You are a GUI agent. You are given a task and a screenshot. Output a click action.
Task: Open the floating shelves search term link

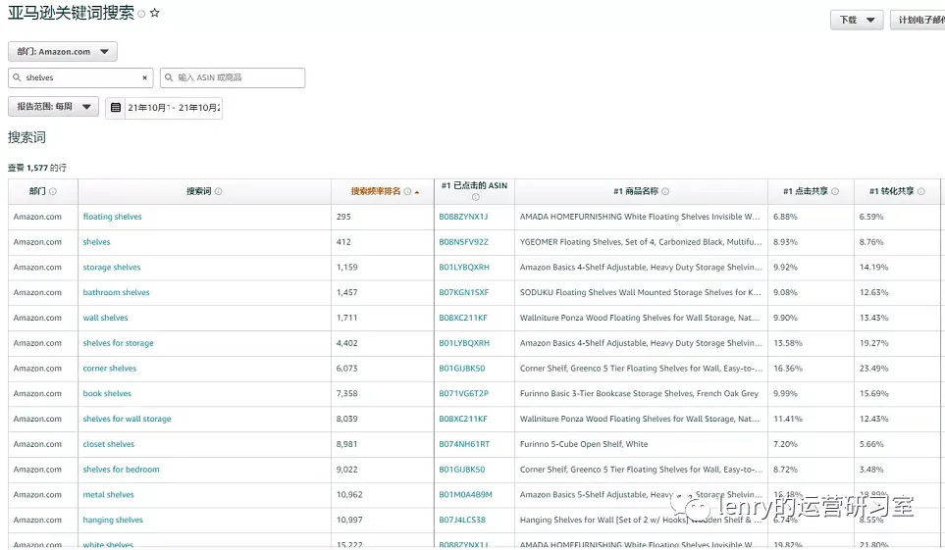coord(112,217)
